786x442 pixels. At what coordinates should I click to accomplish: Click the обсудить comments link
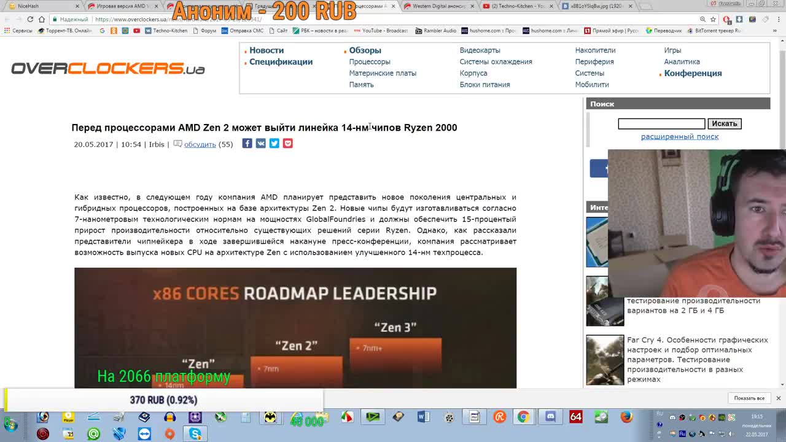200,144
